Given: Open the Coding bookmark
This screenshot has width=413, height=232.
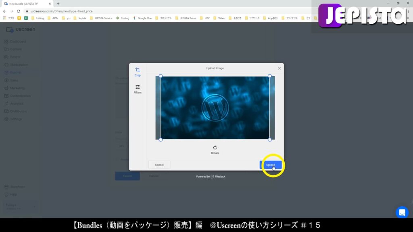Looking at the screenshot, I should click(x=123, y=18).
